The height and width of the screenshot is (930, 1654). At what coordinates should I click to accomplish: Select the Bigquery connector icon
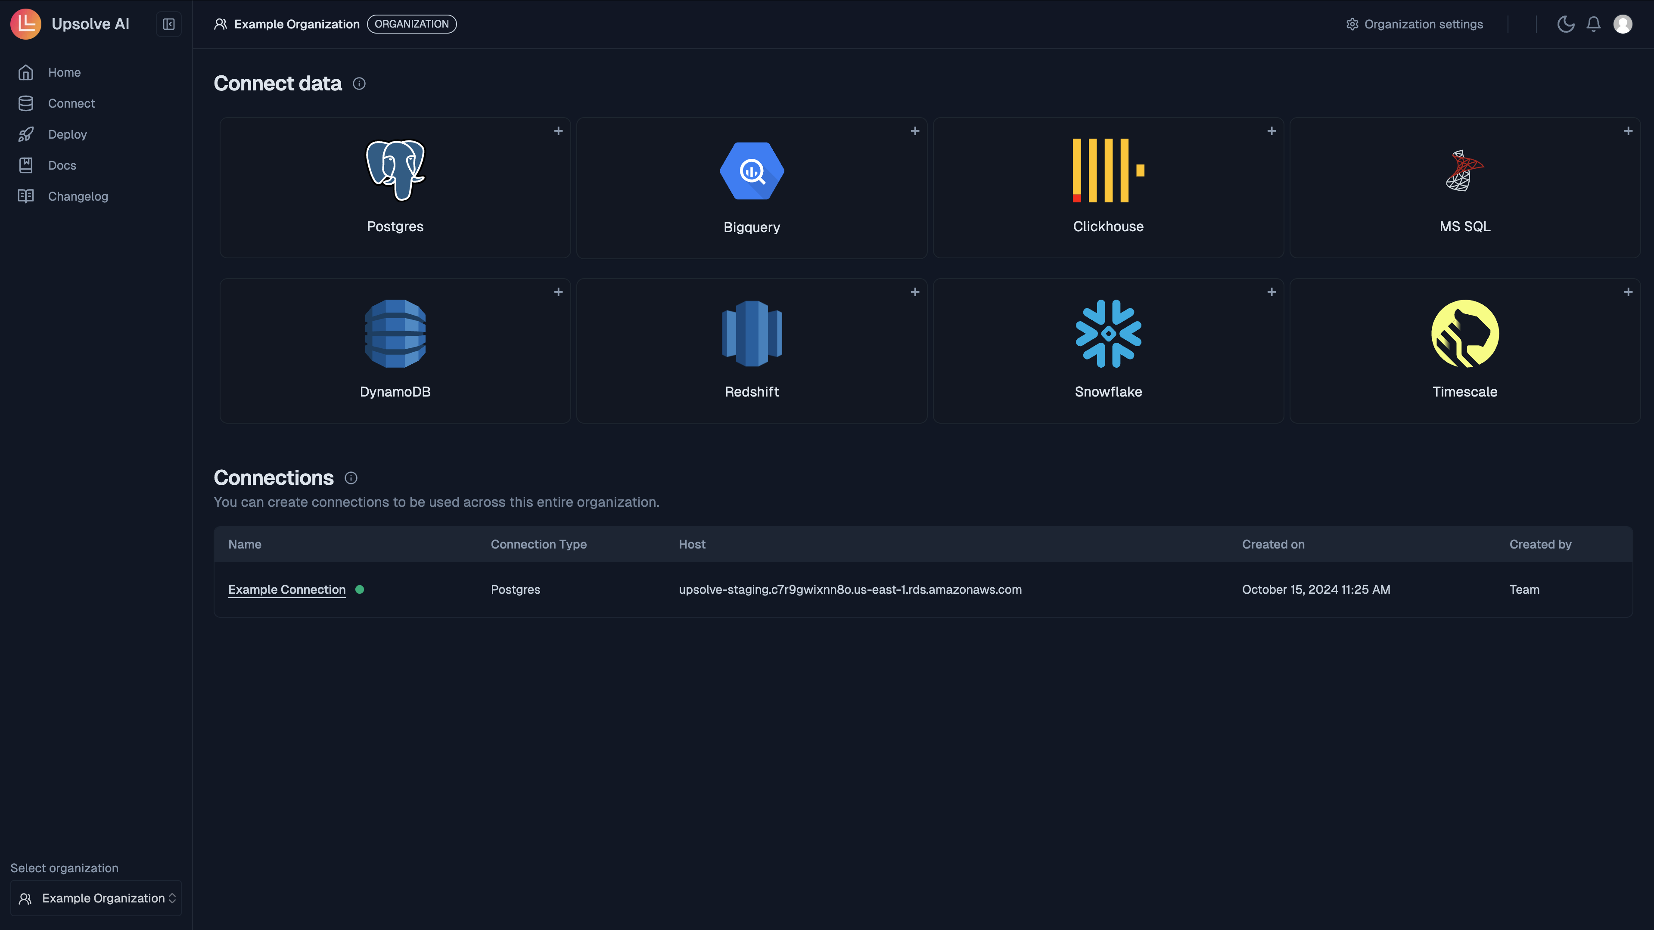pos(751,171)
